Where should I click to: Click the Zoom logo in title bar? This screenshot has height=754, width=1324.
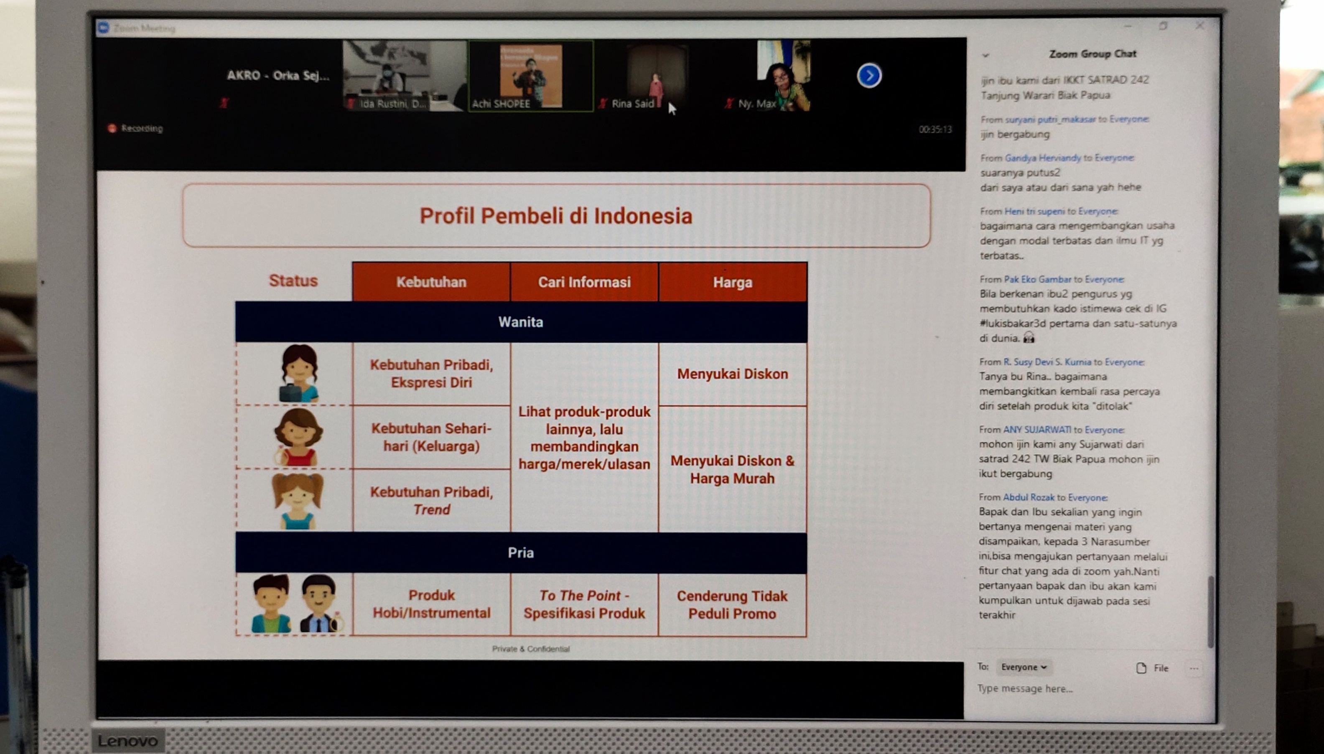tap(103, 28)
